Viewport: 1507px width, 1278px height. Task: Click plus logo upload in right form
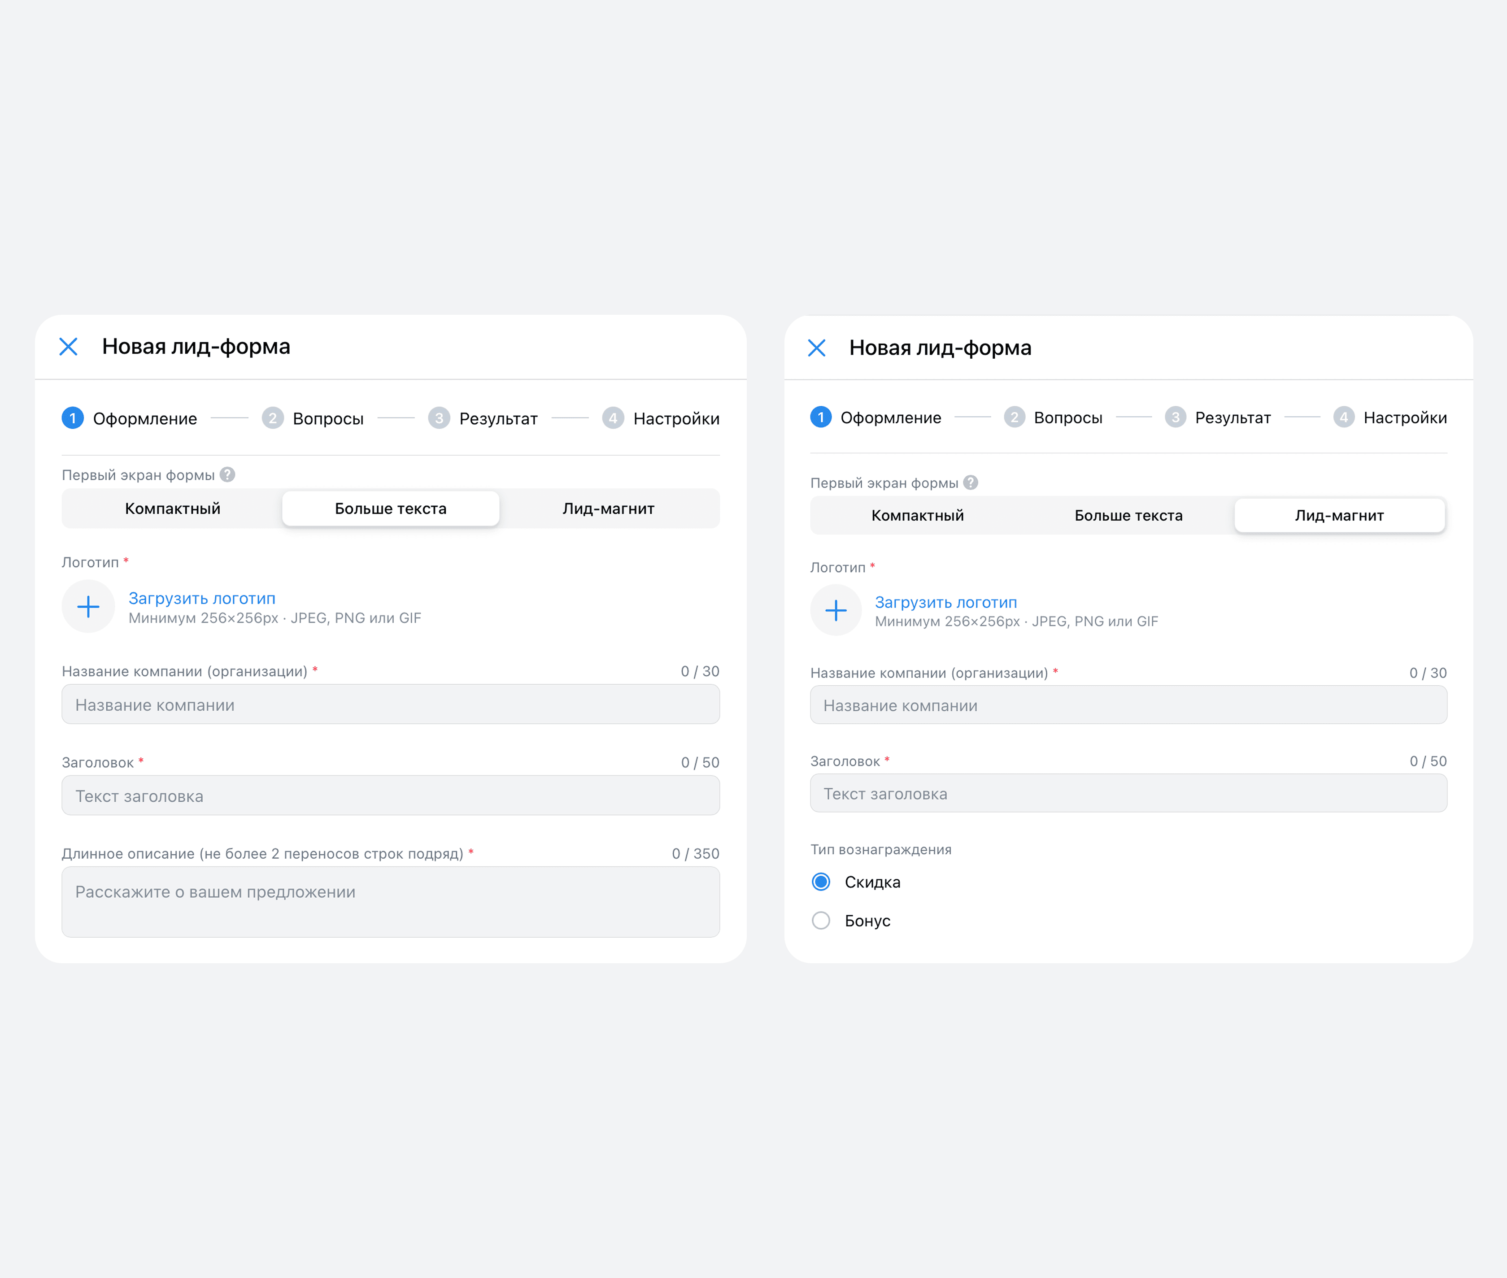tap(836, 611)
